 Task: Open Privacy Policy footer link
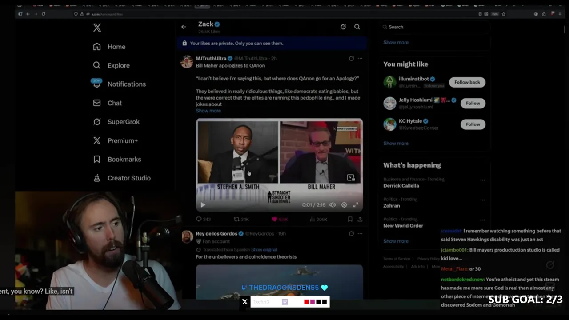(x=429, y=259)
